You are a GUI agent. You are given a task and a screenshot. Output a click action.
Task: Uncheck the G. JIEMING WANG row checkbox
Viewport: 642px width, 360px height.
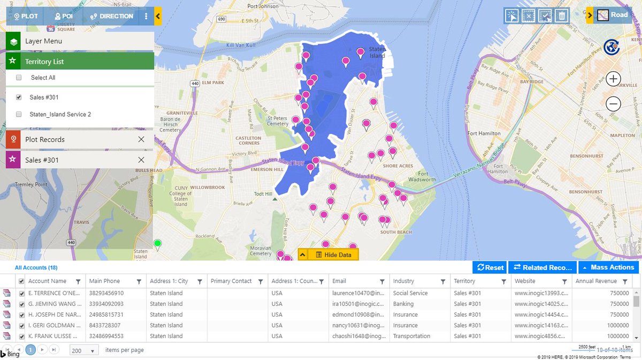tap(21, 304)
